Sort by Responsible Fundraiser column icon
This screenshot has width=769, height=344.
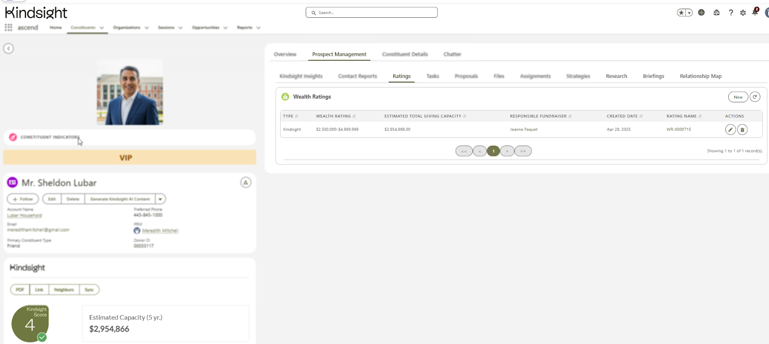[x=570, y=116]
